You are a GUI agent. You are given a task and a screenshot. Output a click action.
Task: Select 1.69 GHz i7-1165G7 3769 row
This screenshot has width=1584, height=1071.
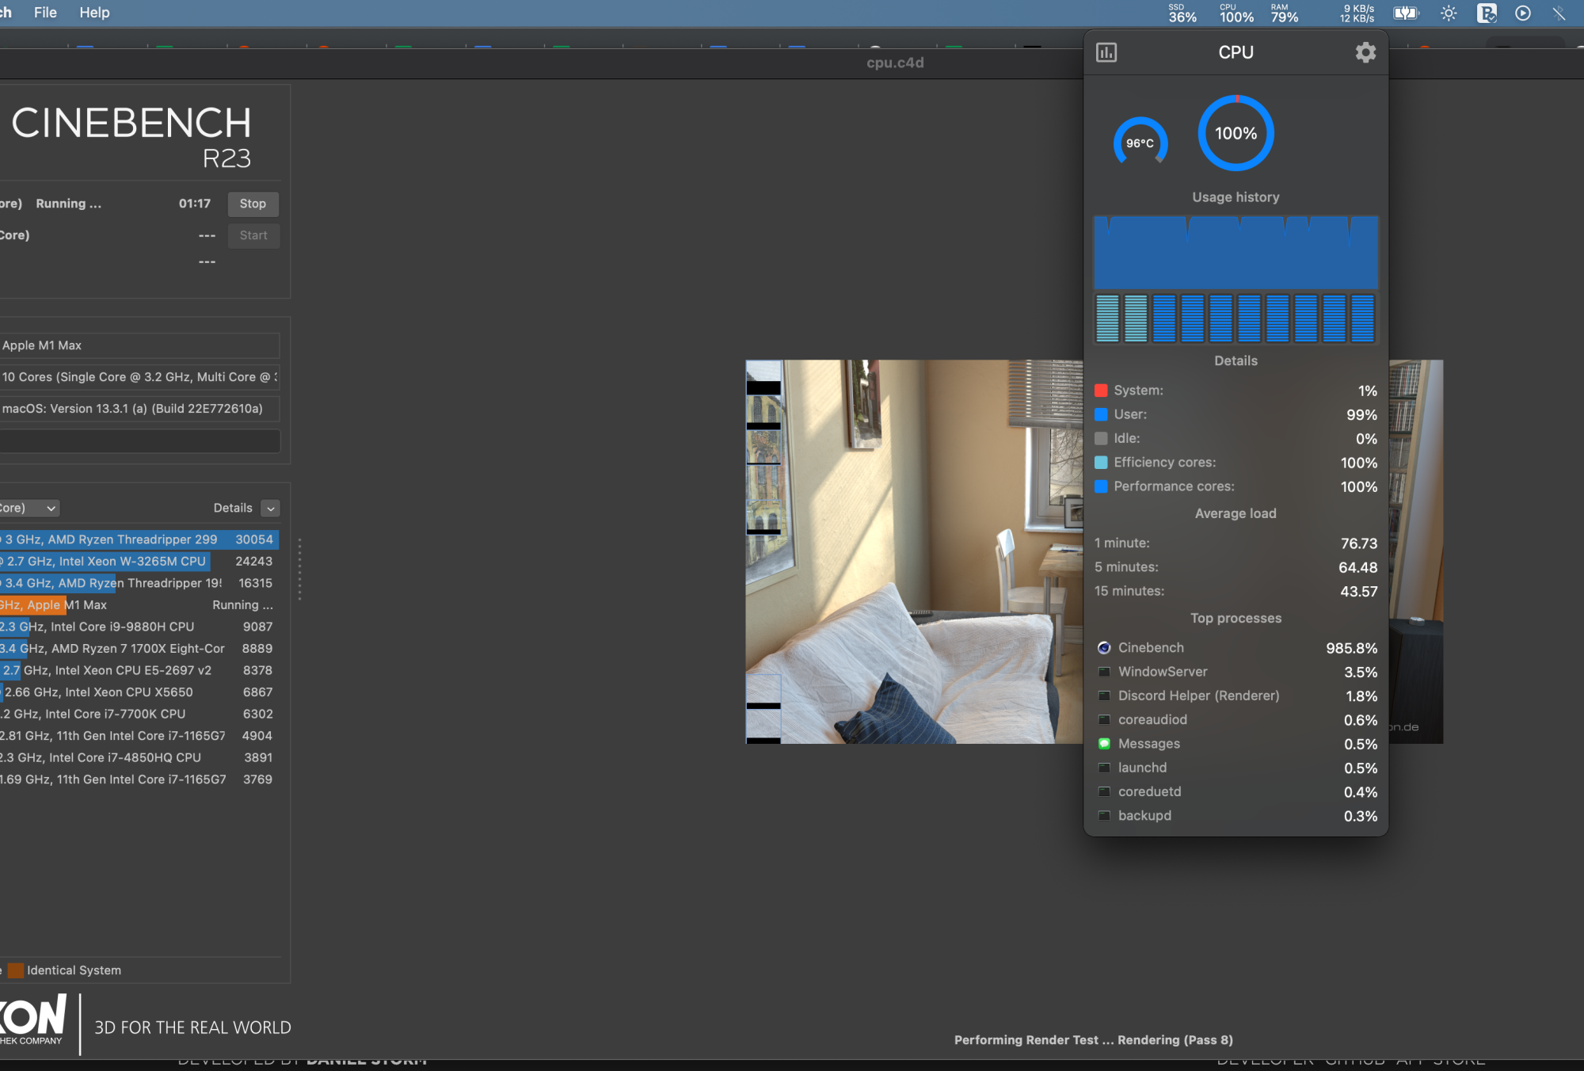pos(139,779)
